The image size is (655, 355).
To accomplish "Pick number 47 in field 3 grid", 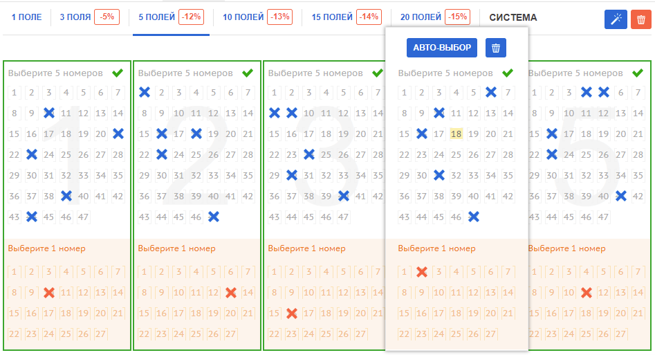I will click(343, 217).
